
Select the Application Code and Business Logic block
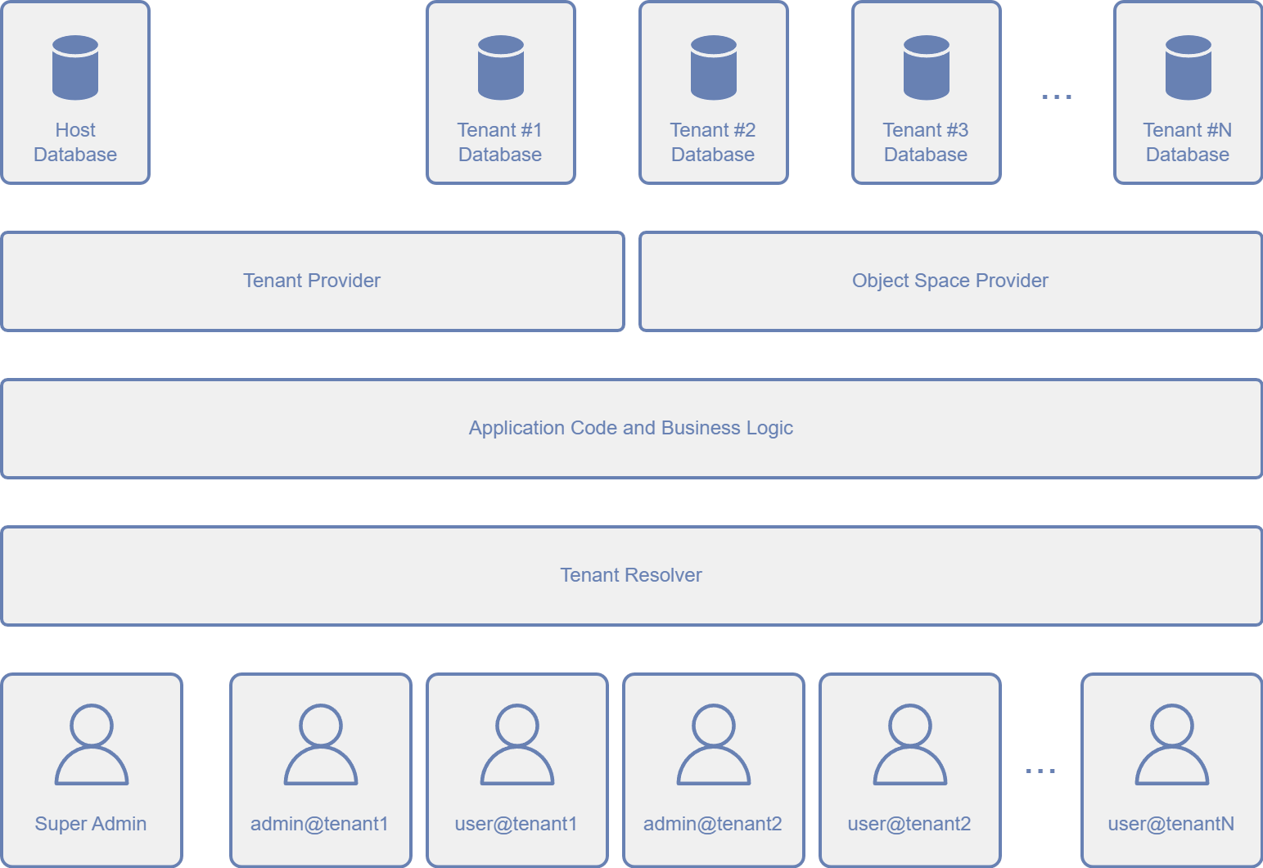click(x=632, y=429)
